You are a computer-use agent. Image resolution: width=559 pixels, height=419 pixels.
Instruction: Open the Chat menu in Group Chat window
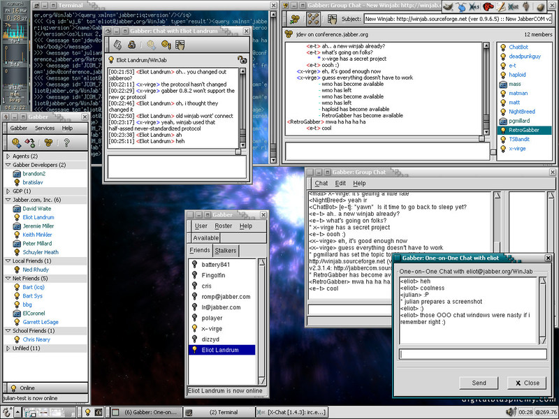(x=321, y=183)
